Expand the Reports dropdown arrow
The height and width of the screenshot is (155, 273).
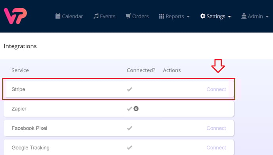tap(188, 17)
